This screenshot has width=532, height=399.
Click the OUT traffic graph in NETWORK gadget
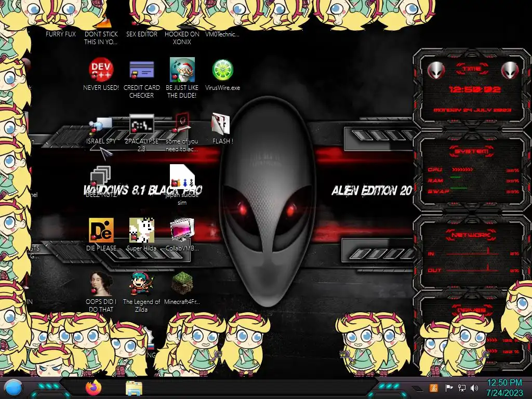tap(472, 268)
